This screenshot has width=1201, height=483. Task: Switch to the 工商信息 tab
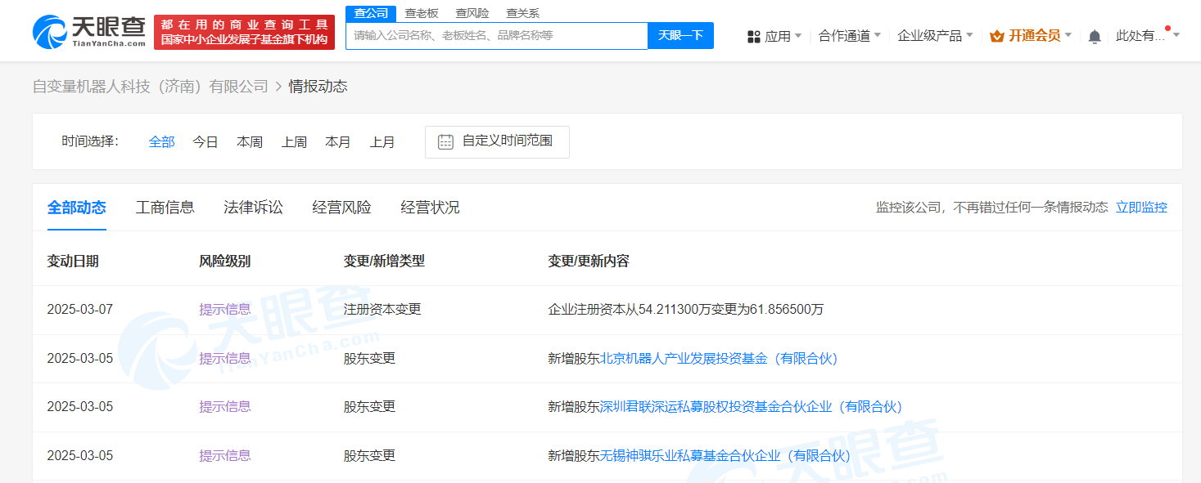point(165,208)
